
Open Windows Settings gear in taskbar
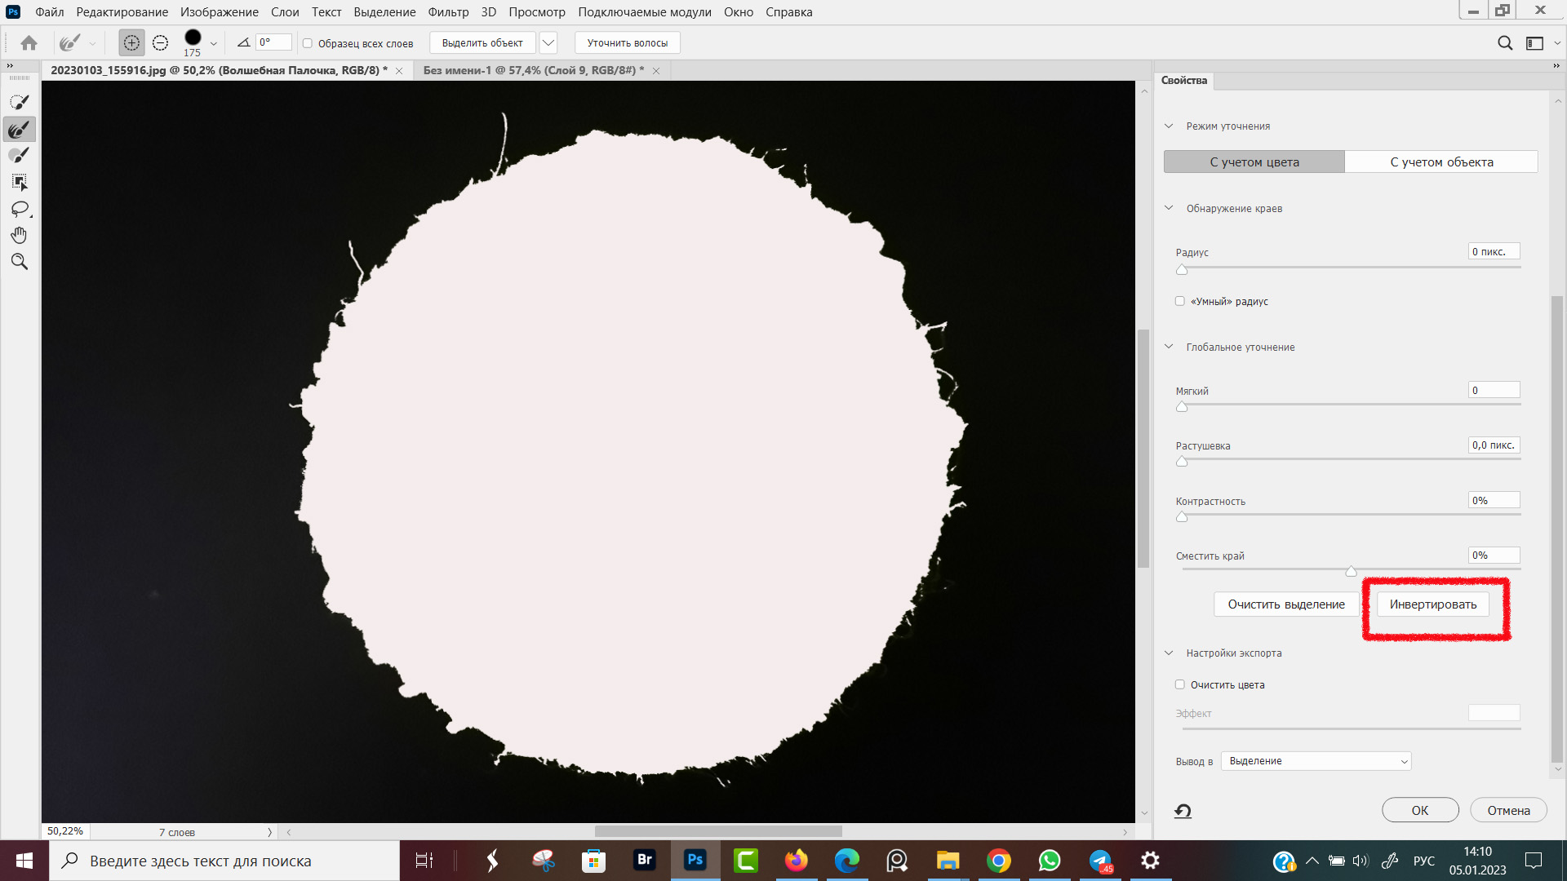click(1150, 860)
